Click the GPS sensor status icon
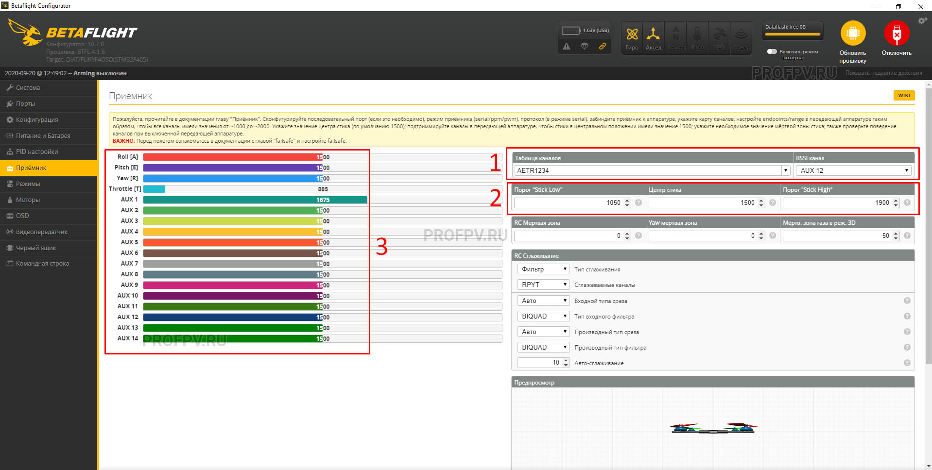Viewport: 932px width, 470px height. point(719,38)
